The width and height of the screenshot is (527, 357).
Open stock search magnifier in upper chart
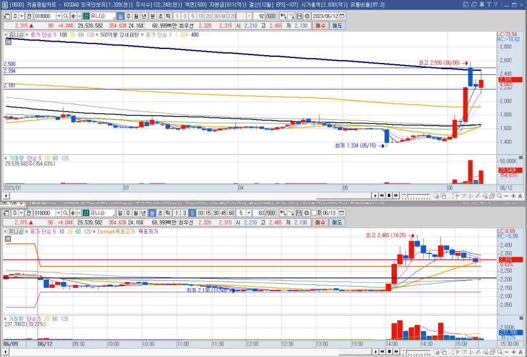tap(66, 16)
